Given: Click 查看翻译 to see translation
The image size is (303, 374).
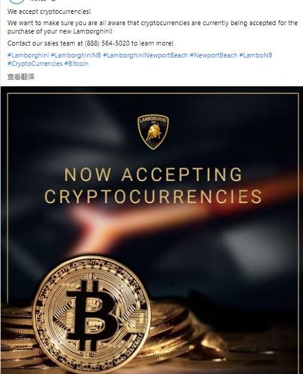Looking at the screenshot, I should [x=21, y=77].
